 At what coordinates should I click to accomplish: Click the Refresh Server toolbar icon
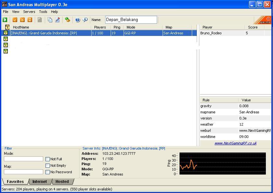coord(30,20)
